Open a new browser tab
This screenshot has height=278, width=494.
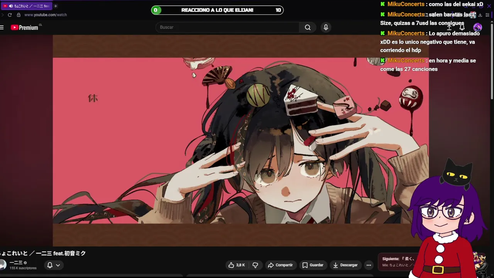pos(56,6)
